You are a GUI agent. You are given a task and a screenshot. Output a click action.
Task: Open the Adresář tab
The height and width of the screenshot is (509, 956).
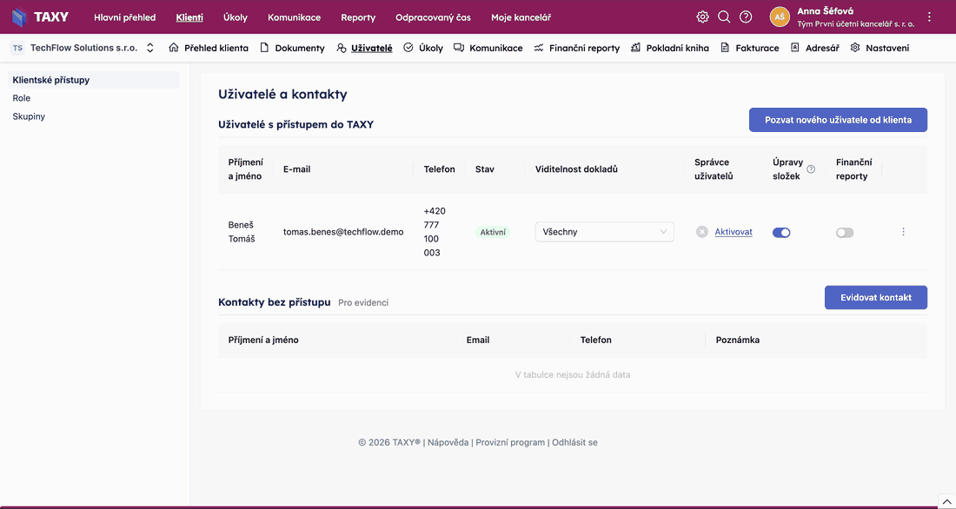click(814, 48)
